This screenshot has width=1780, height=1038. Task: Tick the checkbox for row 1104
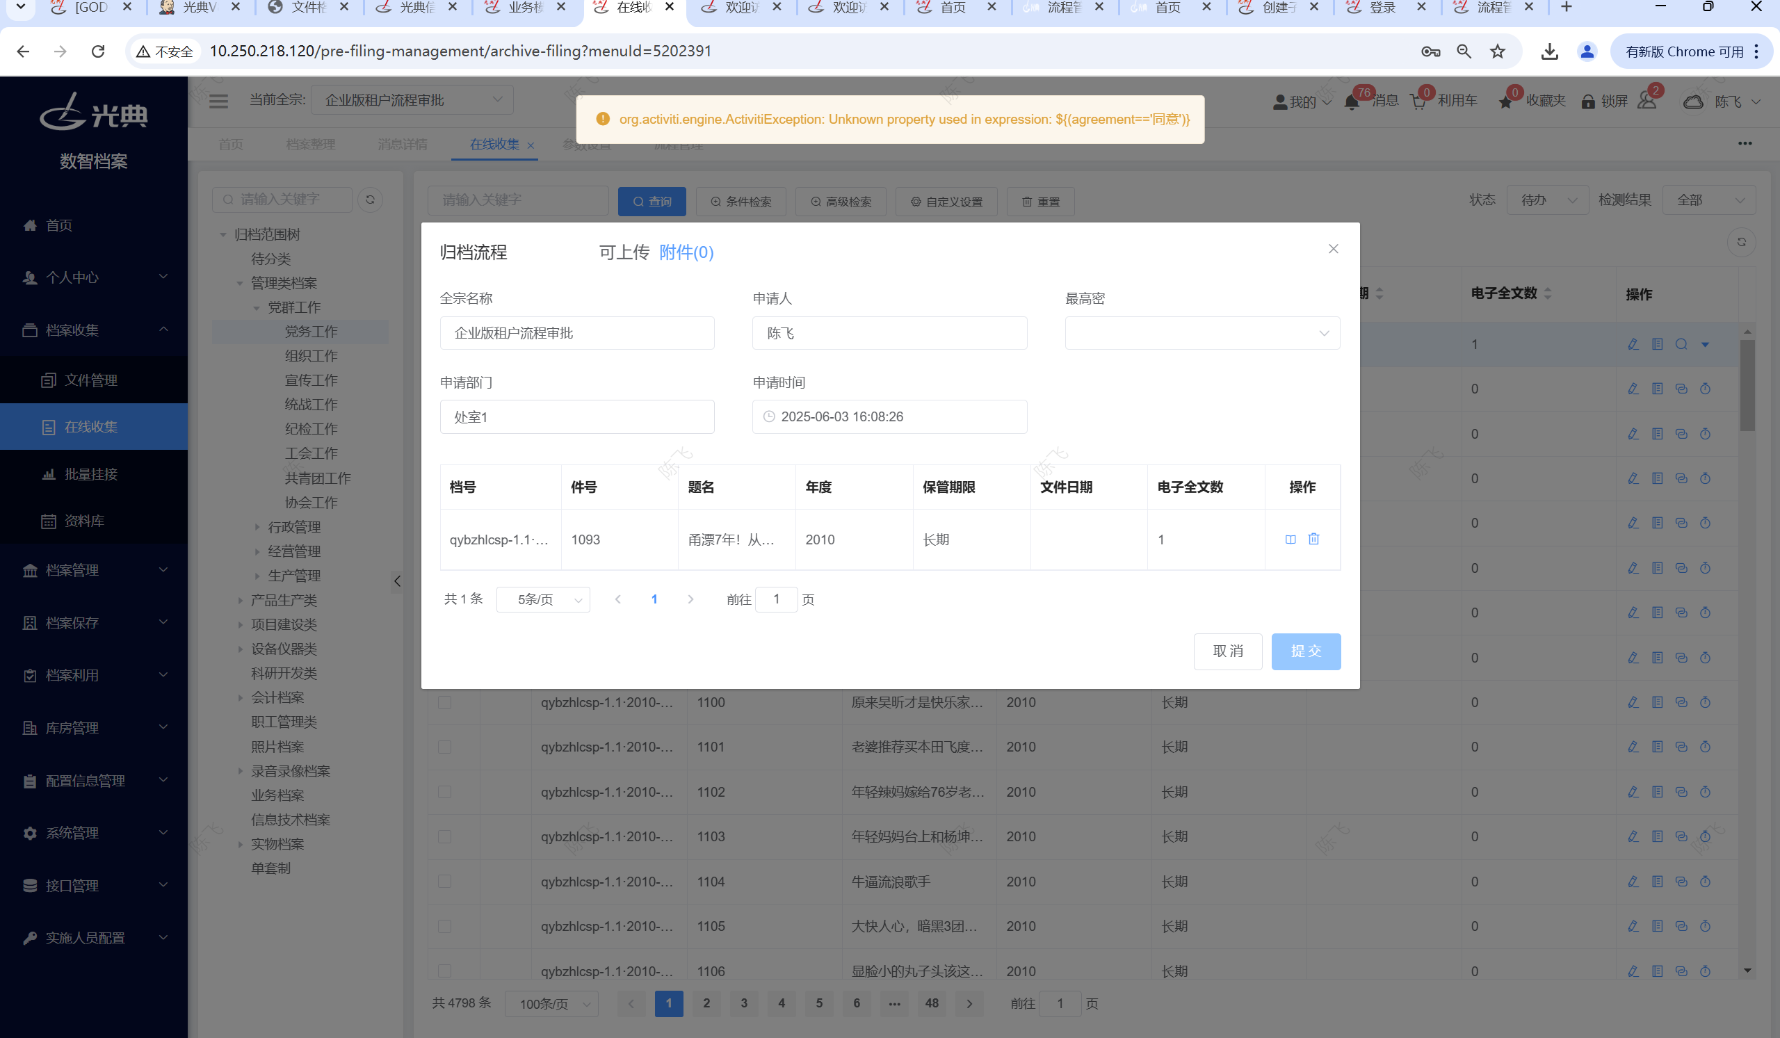(x=444, y=882)
